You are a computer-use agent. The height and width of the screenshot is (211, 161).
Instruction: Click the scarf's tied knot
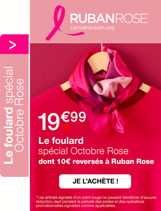pyautogui.click(x=112, y=105)
